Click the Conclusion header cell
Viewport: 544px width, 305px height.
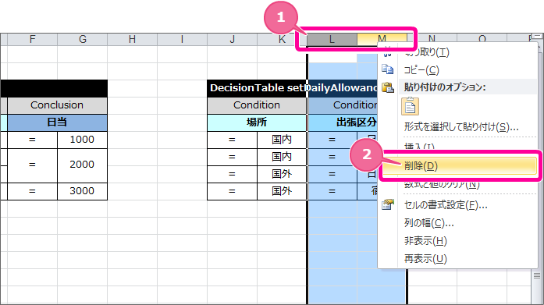coord(57,105)
